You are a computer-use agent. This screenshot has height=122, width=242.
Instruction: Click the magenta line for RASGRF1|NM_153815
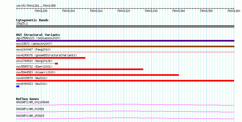[125, 118]
